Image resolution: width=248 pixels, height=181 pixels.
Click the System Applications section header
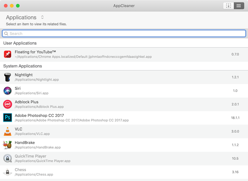[23, 66]
